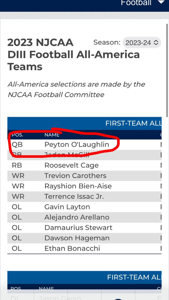Click Gavin Layton name
Screen dimensions: 169x300
(67, 207)
